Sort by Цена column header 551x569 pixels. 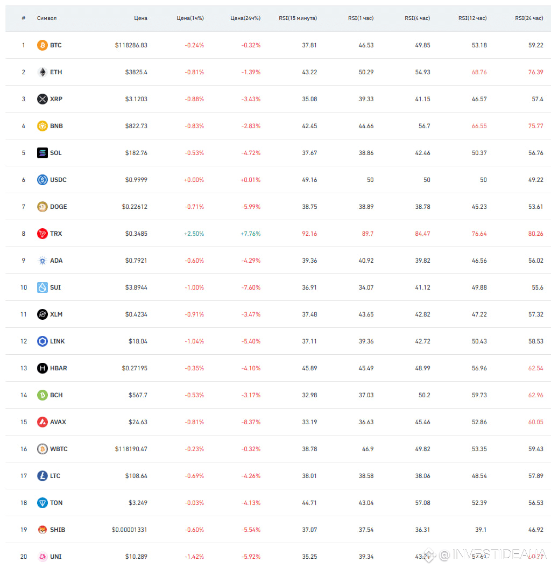coord(140,18)
